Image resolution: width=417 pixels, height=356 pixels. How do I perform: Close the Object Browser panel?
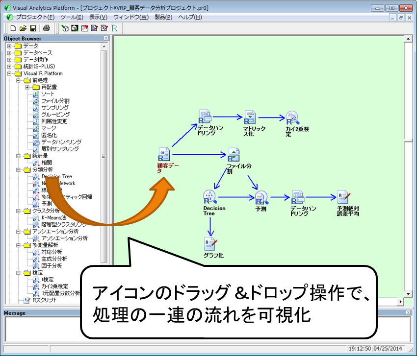[x=106, y=39]
